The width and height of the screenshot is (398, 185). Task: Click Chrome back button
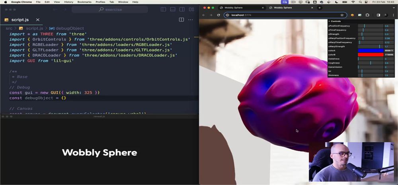point(203,15)
